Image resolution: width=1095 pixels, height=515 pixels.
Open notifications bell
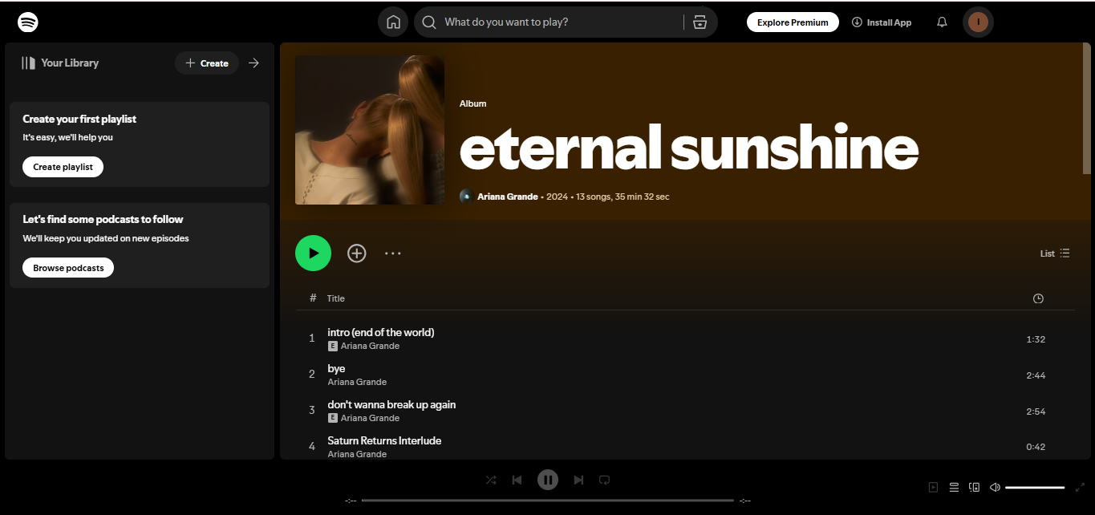[x=941, y=22]
